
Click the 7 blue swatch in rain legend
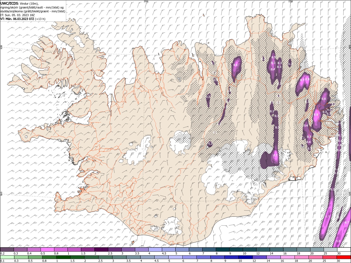203,257
